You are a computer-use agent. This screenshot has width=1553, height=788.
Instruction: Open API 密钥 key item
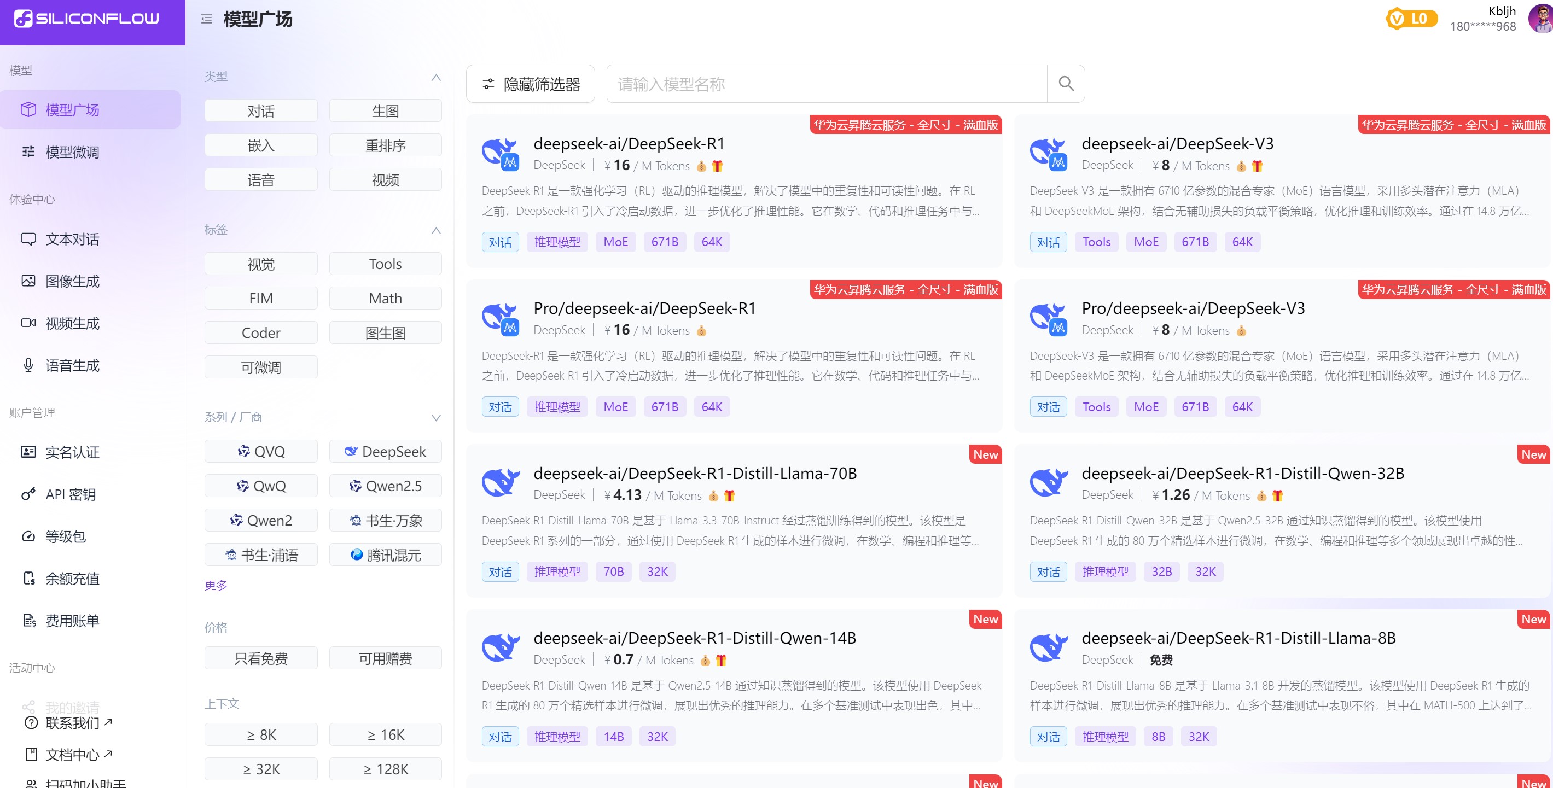pyautogui.click(x=71, y=494)
